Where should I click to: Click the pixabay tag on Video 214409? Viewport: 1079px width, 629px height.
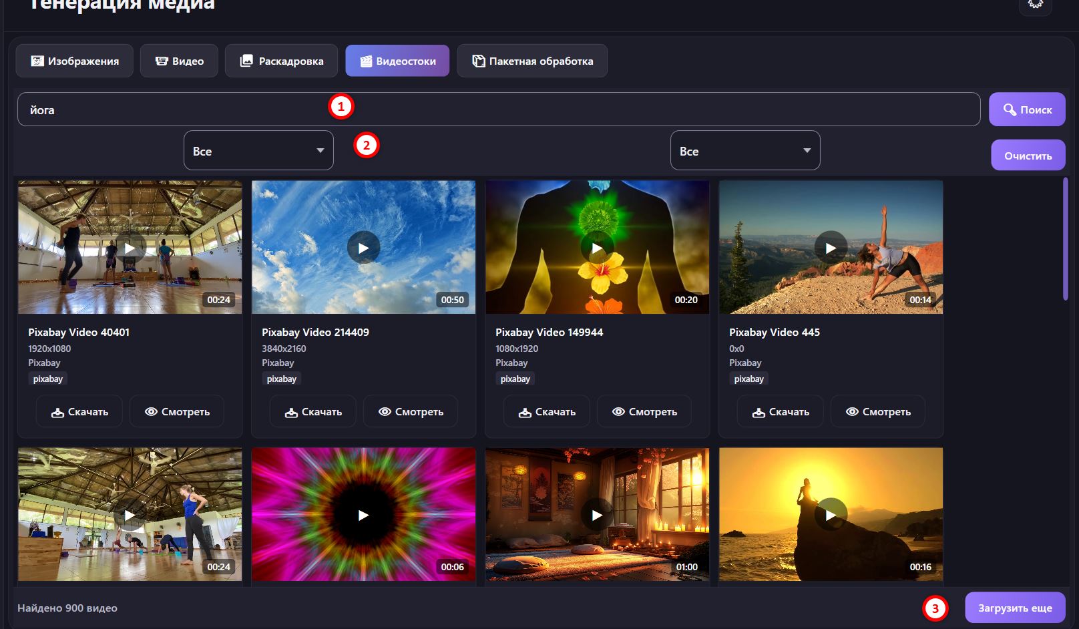(x=282, y=379)
